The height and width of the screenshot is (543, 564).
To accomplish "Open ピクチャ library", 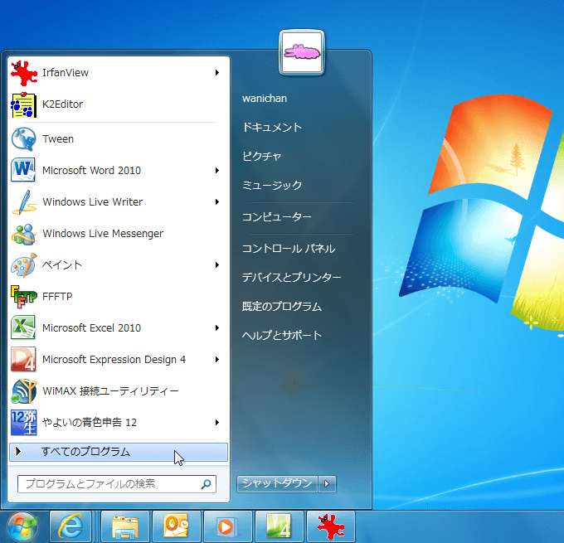I will click(261, 156).
